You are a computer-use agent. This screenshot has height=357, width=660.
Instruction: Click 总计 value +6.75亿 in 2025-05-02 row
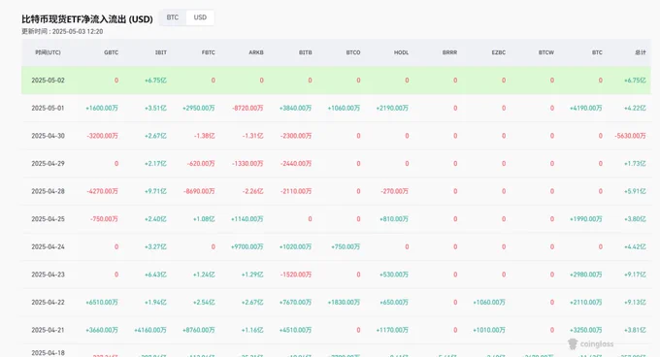click(635, 81)
